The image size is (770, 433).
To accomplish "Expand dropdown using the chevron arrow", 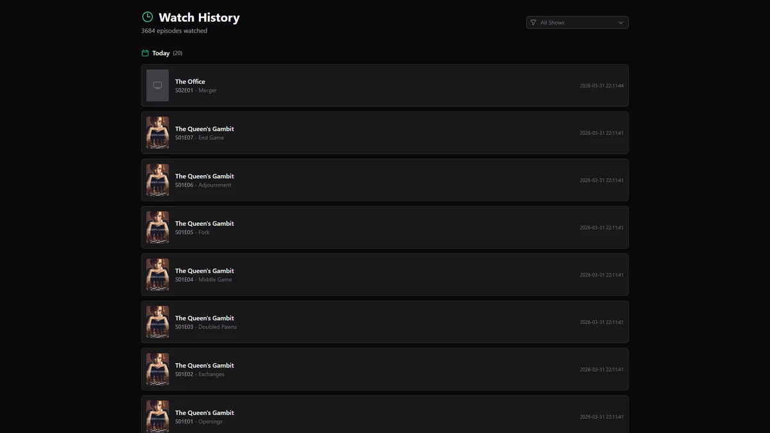I will click(620, 22).
